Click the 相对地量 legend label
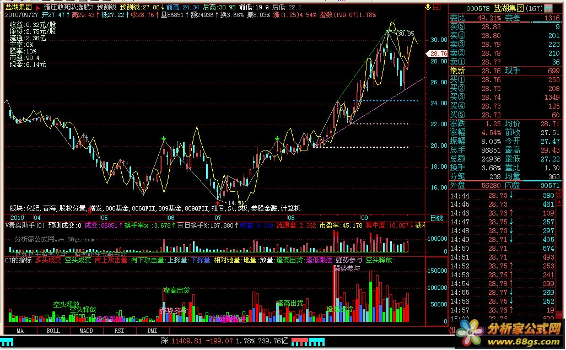 227,260
